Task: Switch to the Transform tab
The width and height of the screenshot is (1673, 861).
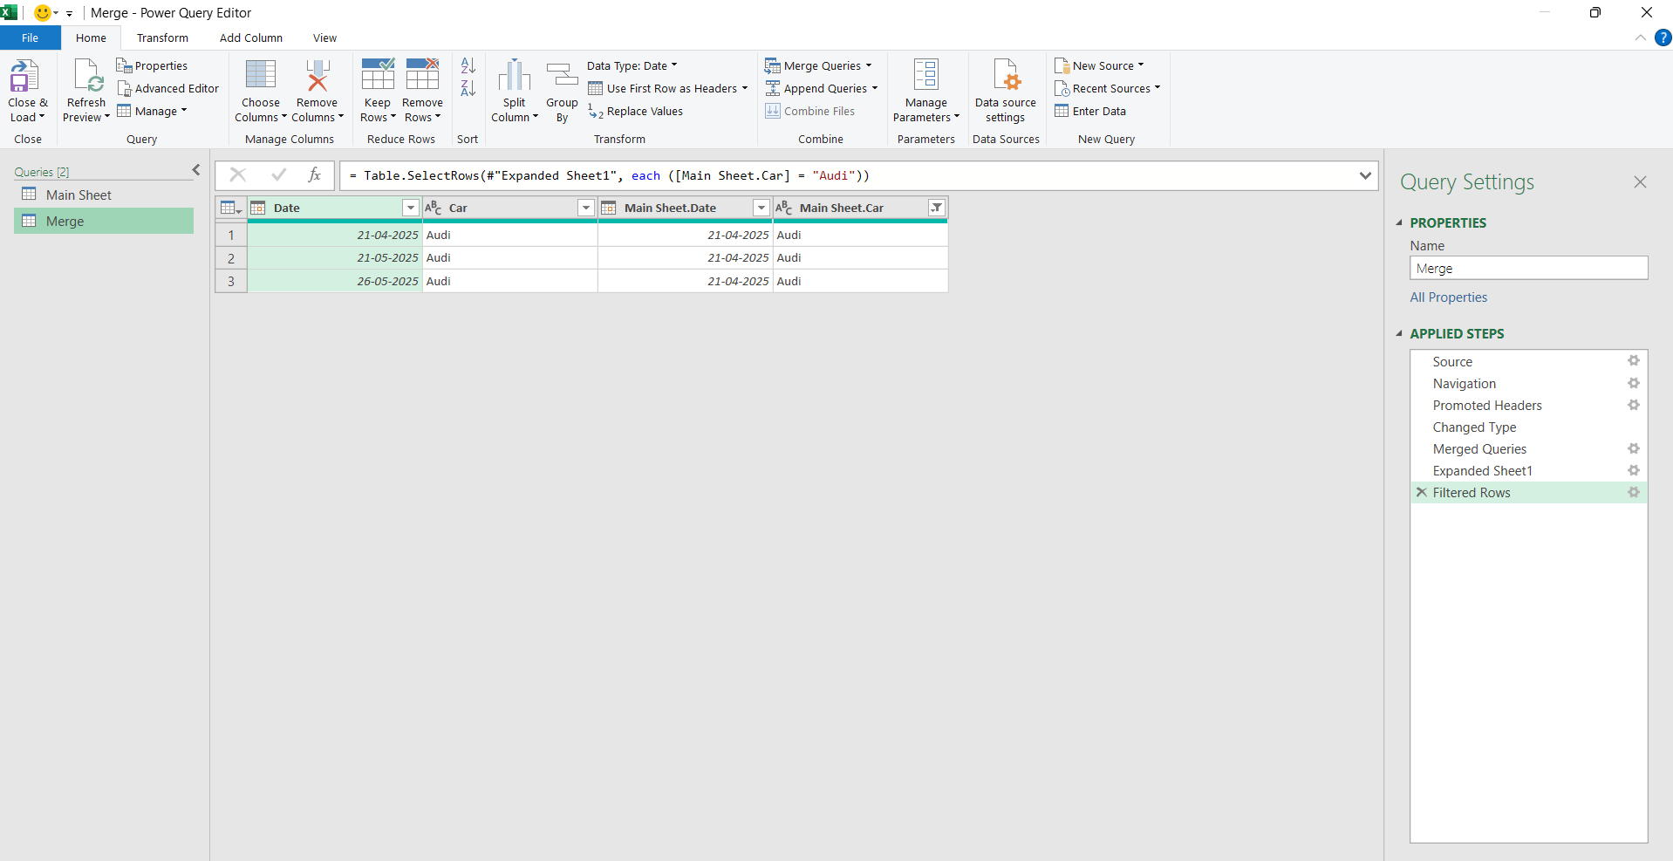Action: 162,38
